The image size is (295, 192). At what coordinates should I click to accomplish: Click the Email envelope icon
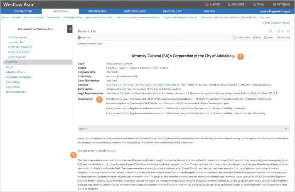click(265, 37)
